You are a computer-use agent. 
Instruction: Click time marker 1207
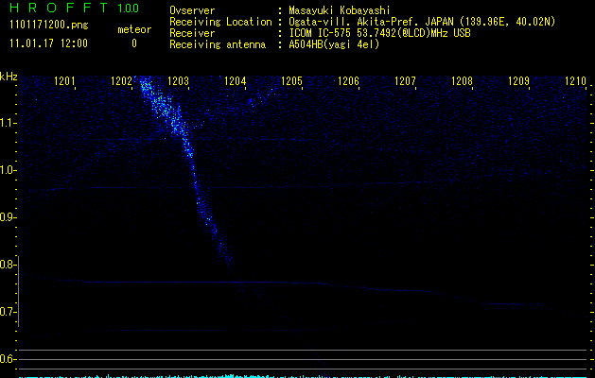coord(405,81)
